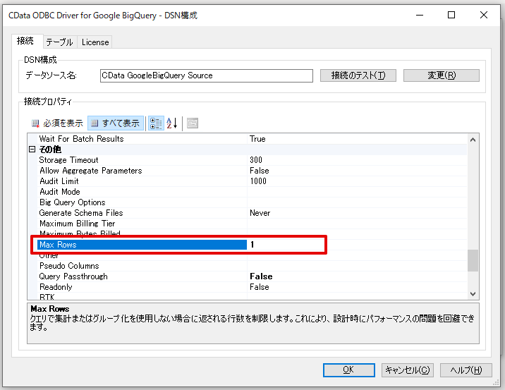The image size is (505, 390).
Task: Select the Query Passthrough property
Action: coord(142,276)
